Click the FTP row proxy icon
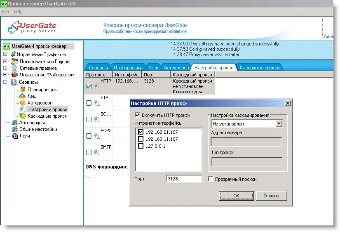This screenshot has height=232, width=340. tap(97, 103)
